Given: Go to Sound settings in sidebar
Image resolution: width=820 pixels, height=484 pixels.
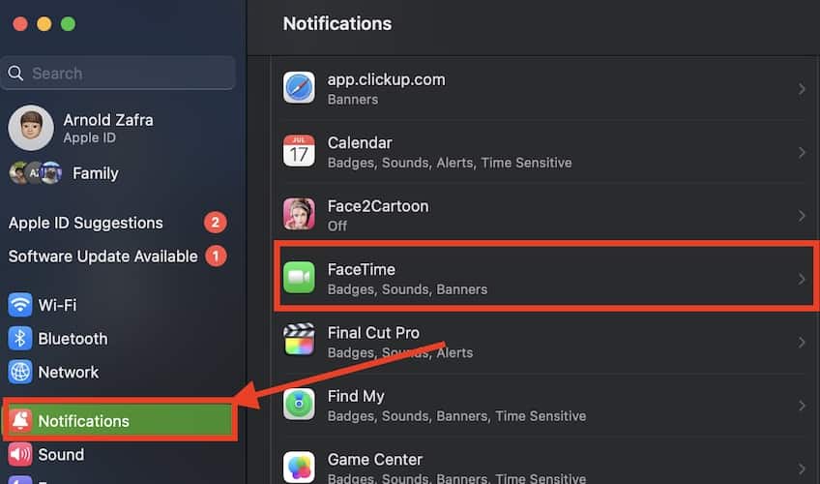Looking at the screenshot, I should tap(60, 454).
